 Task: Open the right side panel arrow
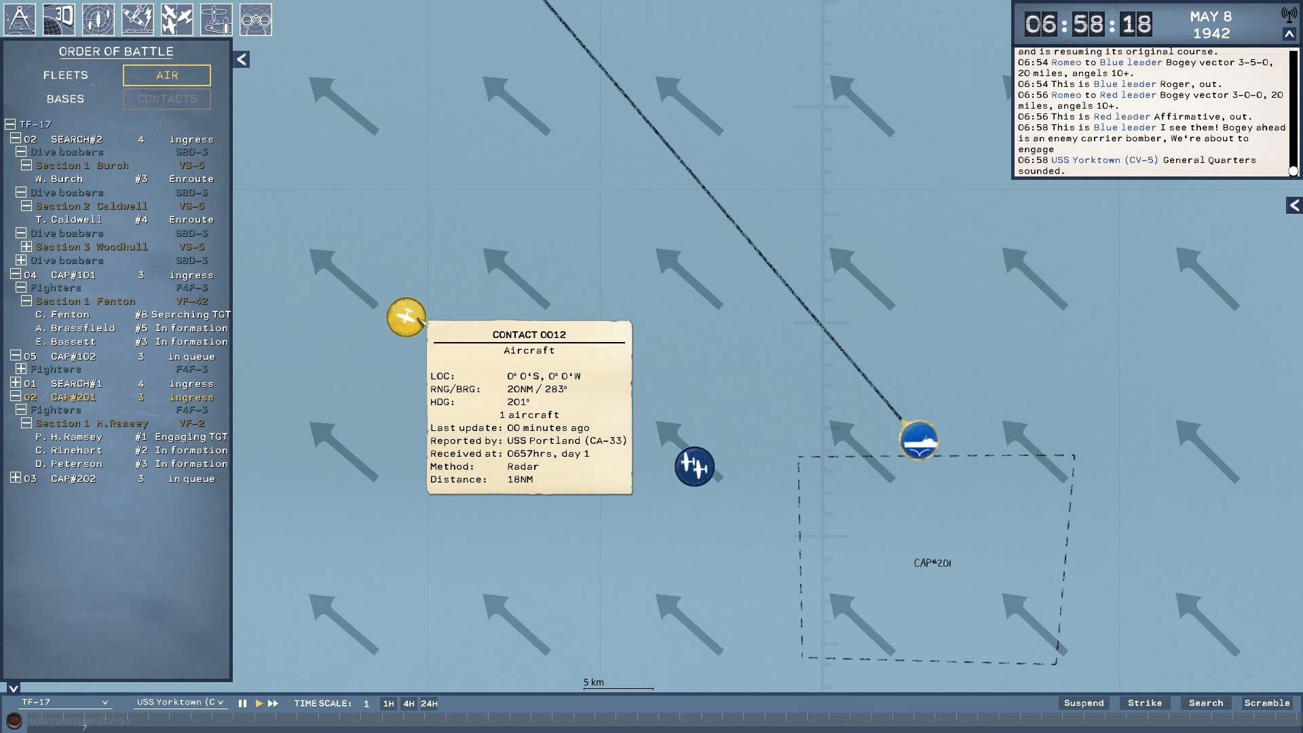pyautogui.click(x=1294, y=206)
